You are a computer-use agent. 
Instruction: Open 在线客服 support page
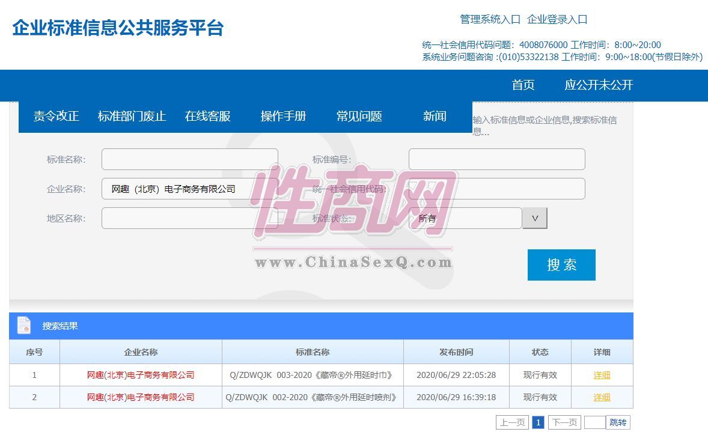(x=207, y=117)
